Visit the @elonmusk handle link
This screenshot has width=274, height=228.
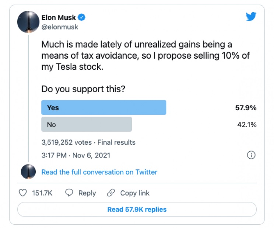coord(60,27)
